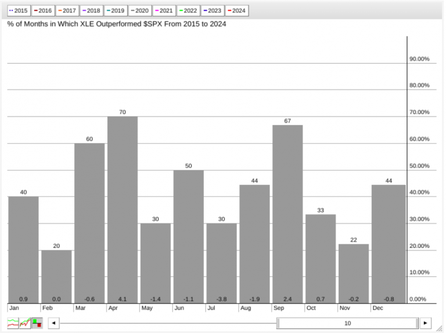Click the right arrow of the years slider
Viewport: 446px width, 333px height.
pos(426,323)
